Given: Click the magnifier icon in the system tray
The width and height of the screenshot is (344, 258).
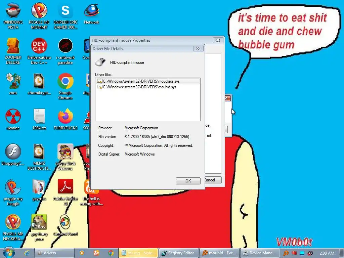Looking at the screenshot, I should click(x=286, y=253).
